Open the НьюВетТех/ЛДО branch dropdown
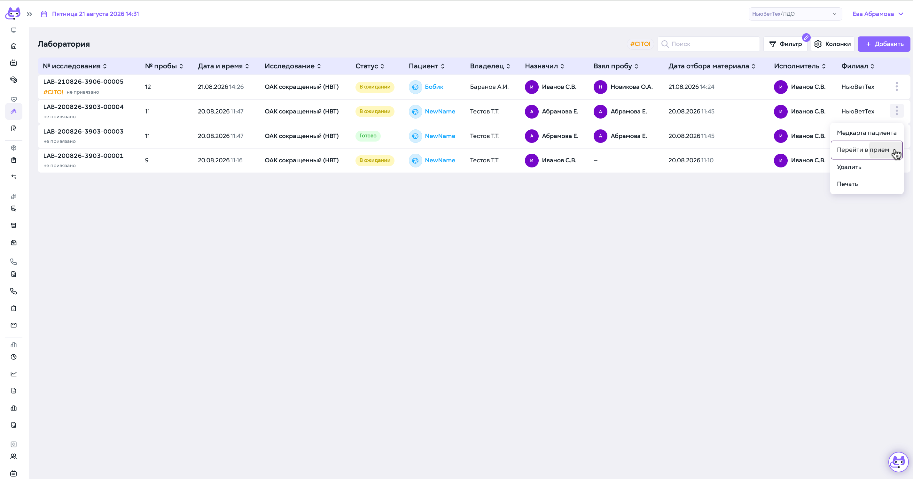Viewport: 913px width, 479px height. 795,14
